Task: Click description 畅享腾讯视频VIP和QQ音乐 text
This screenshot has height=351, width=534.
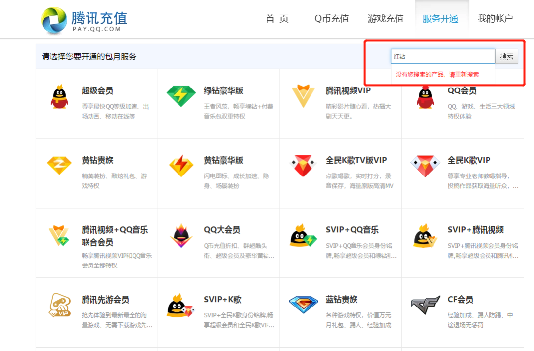Action: pos(117,260)
